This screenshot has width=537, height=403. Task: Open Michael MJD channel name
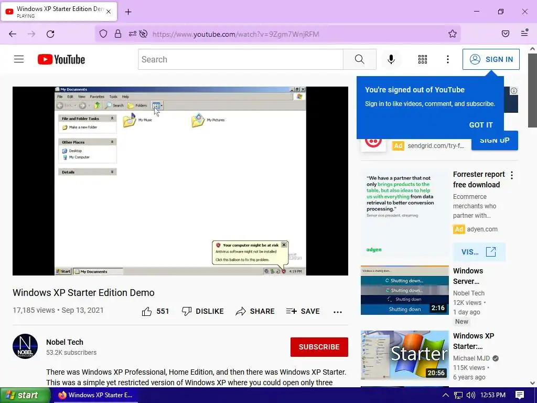pyautogui.click(x=471, y=358)
